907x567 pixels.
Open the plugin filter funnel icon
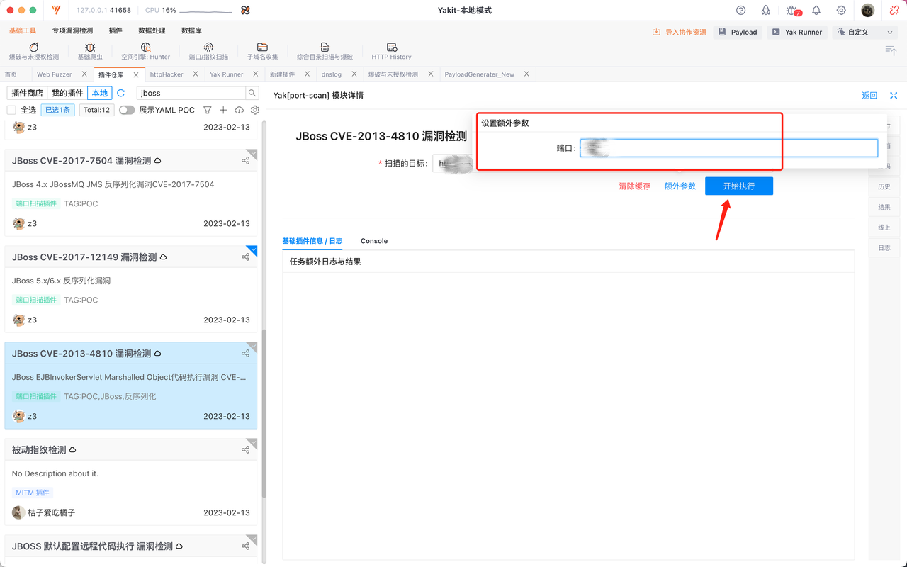tap(208, 110)
